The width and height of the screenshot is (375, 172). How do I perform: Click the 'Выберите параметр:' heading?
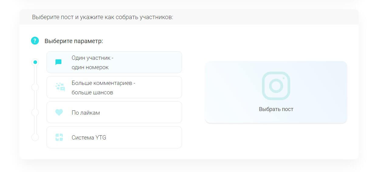74,41
